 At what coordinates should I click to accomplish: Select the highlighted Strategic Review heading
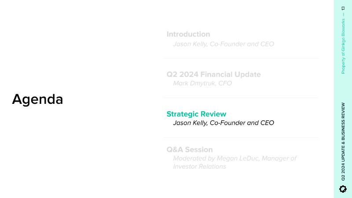tap(196, 114)
